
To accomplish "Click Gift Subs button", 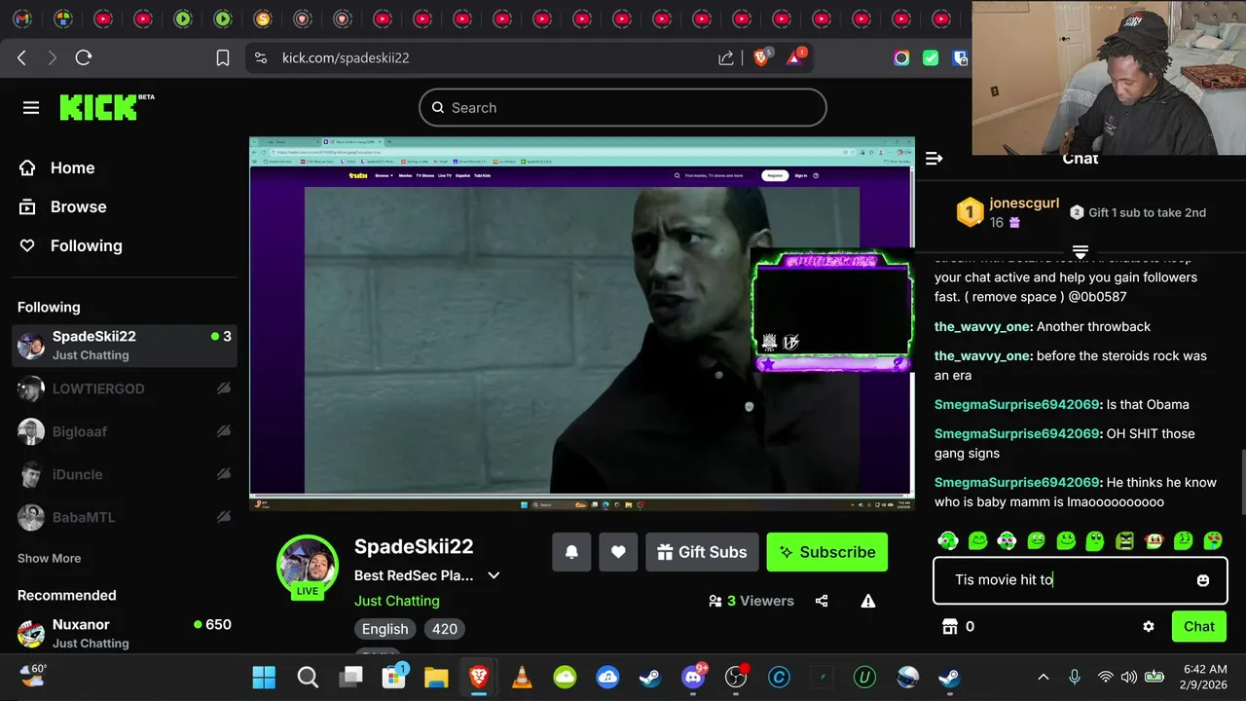I will pyautogui.click(x=702, y=552).
